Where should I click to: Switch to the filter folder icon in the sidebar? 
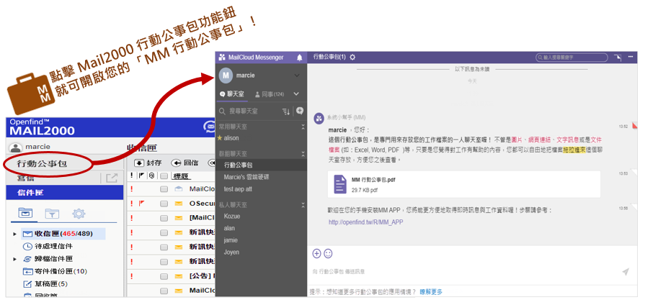click(x=52, y=213)
